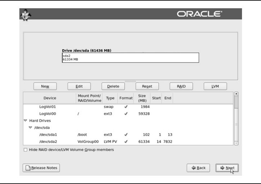Click the Format column header
The width and height of the screenshot is (261, 184).
click(x=126, y=98)
